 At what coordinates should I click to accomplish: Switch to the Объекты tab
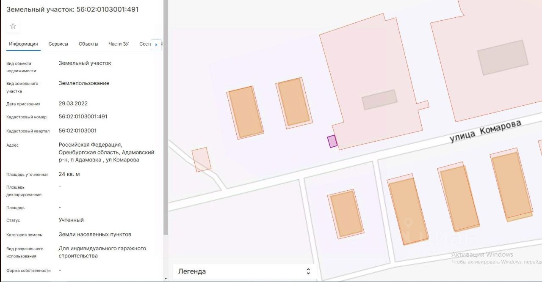[88, 44]
